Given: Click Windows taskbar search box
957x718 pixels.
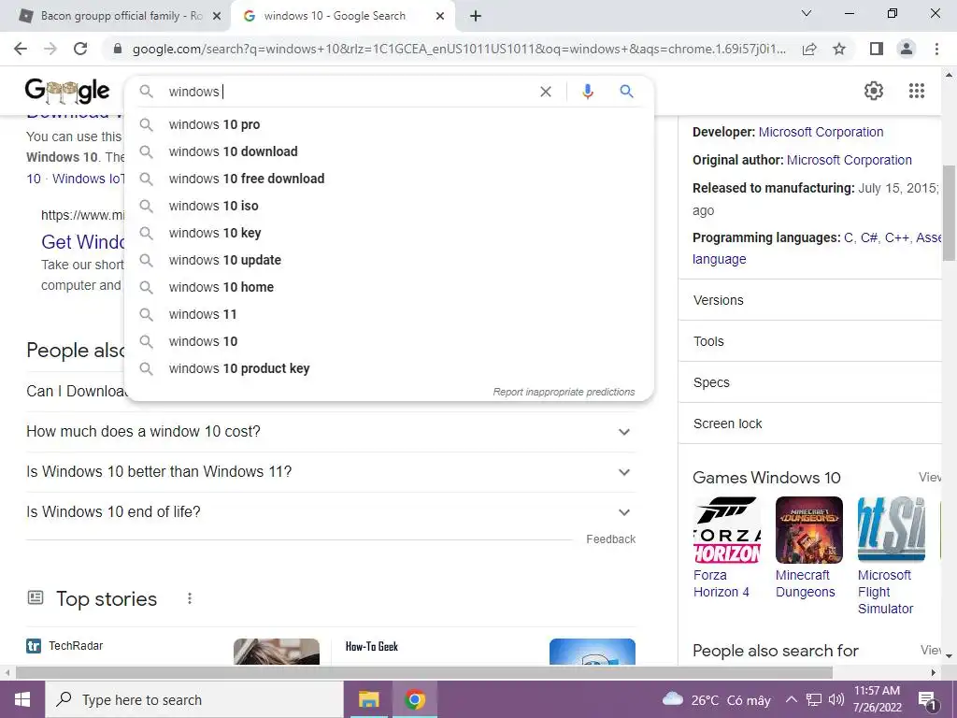Looking at the screenshot, I should [194, 699].
